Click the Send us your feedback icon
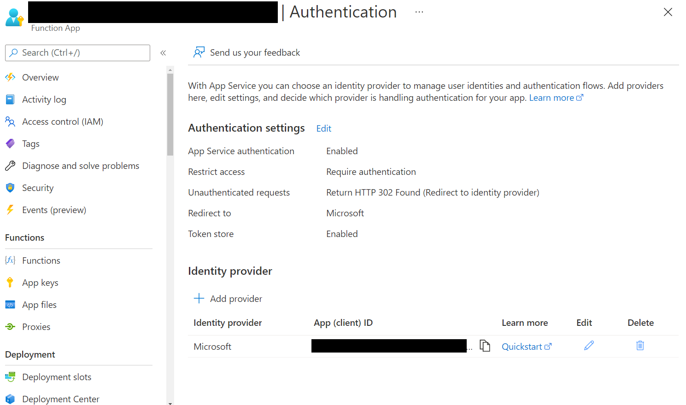Viewport: 686px width, 405px height. coord(199,52)
